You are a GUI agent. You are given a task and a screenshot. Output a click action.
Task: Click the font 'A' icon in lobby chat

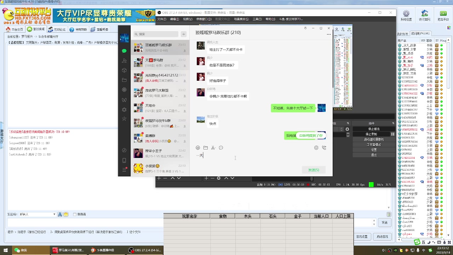60,214
